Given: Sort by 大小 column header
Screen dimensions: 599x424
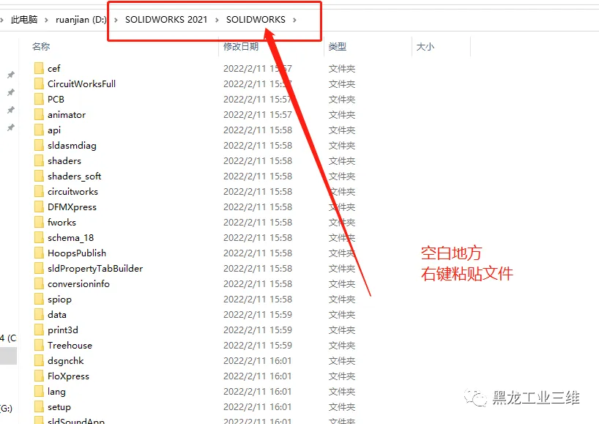Looking at the screenshot, I should click(425, 47).
